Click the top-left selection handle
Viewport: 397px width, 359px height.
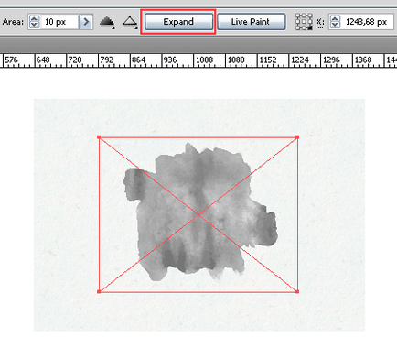click(99, 137)
